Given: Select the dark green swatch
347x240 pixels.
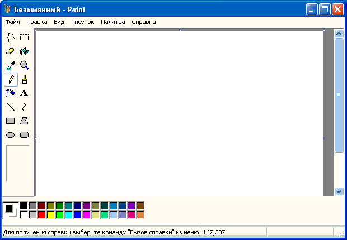Looking at the screenshot, I should [x=60, y=206].
